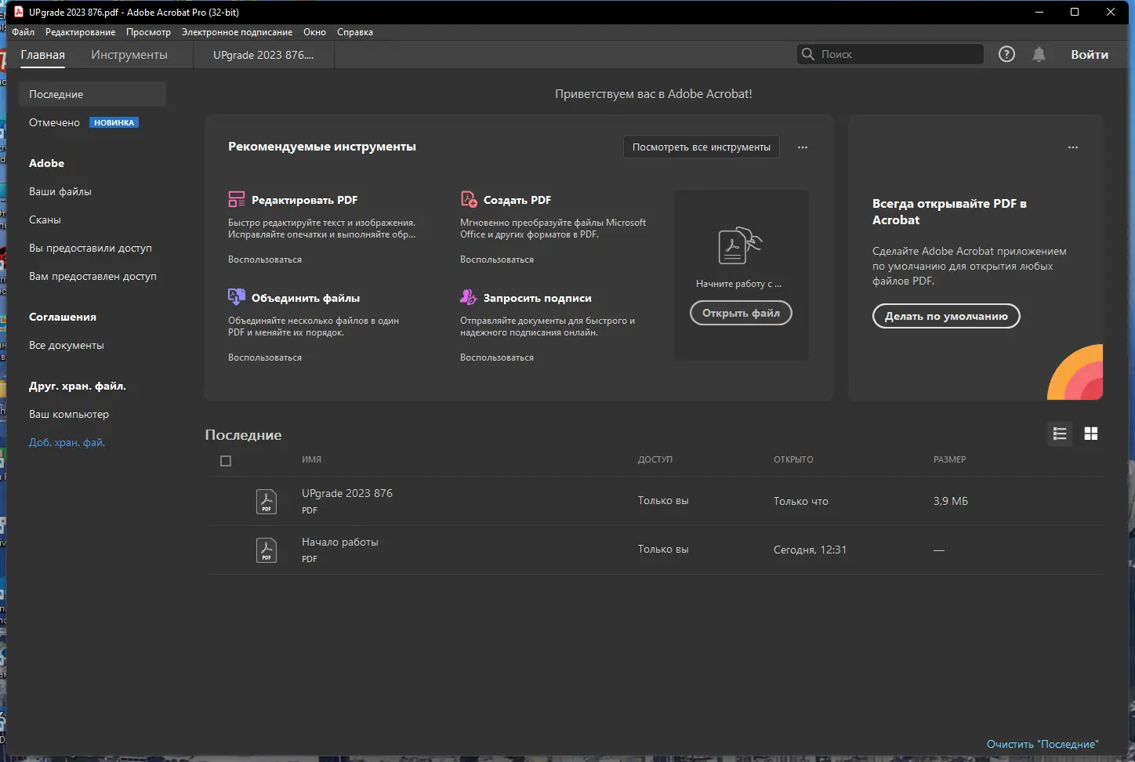Open the UPgrade 2023 876 document tab

pyautogui.click(x=263, y=55)
